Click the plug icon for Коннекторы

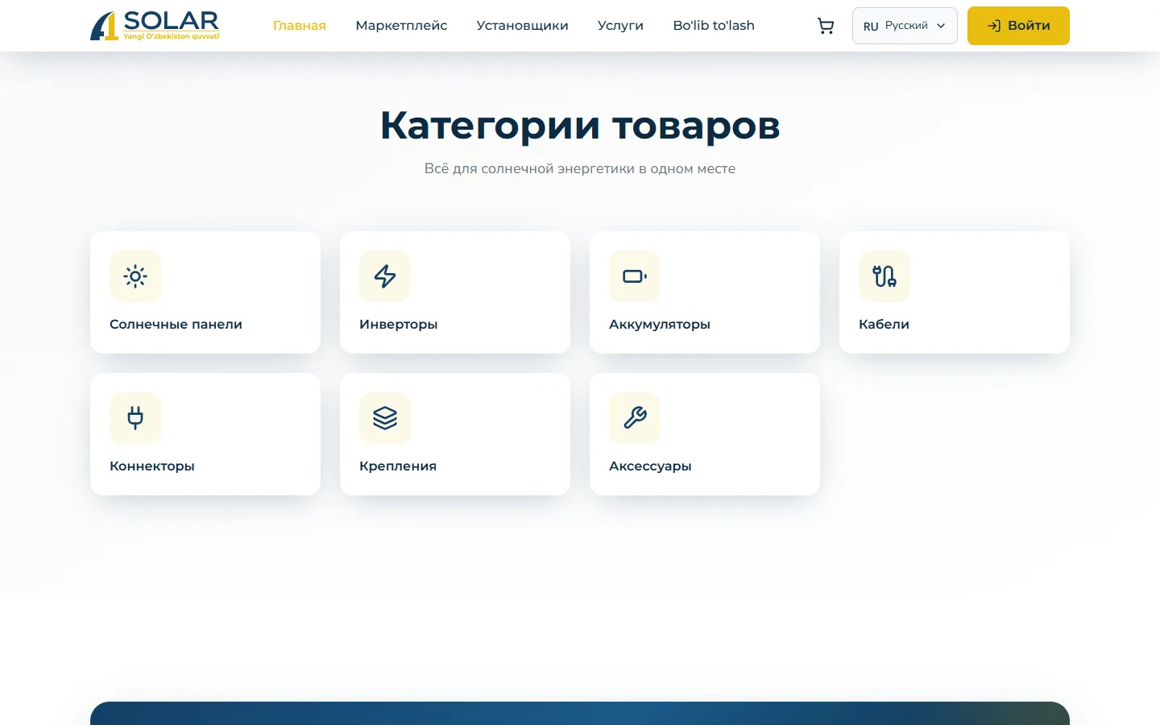click(135, 418)
